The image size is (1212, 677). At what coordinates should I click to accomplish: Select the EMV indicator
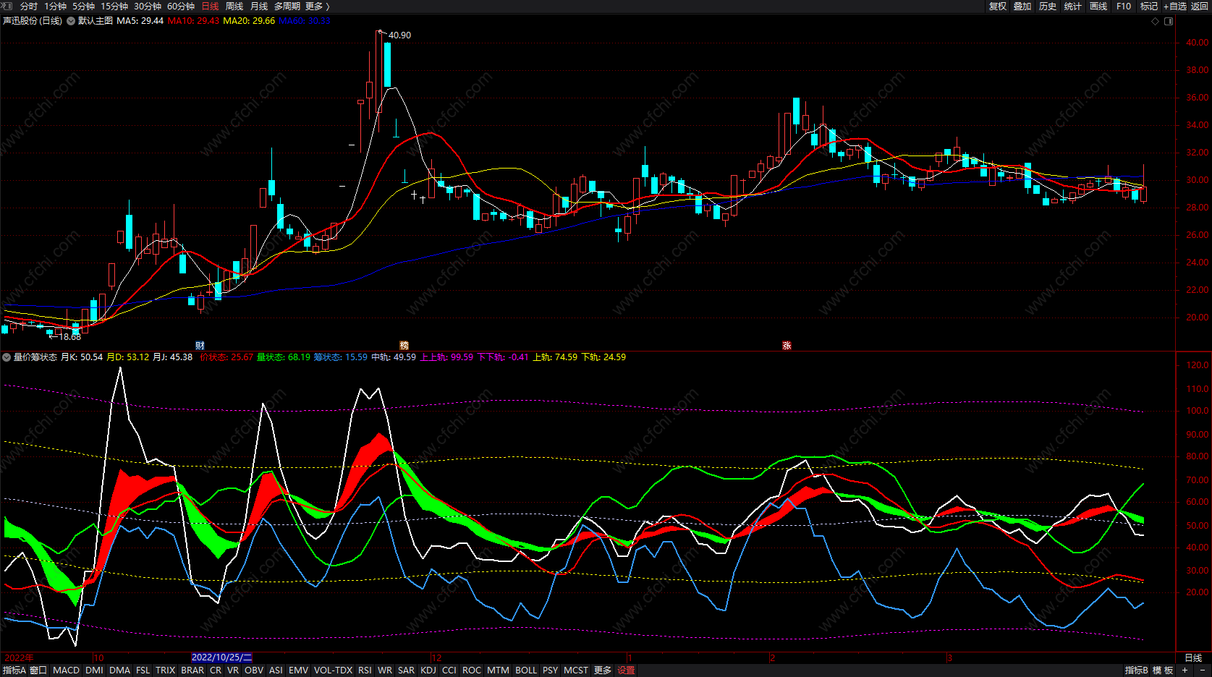tap(298, 670)
